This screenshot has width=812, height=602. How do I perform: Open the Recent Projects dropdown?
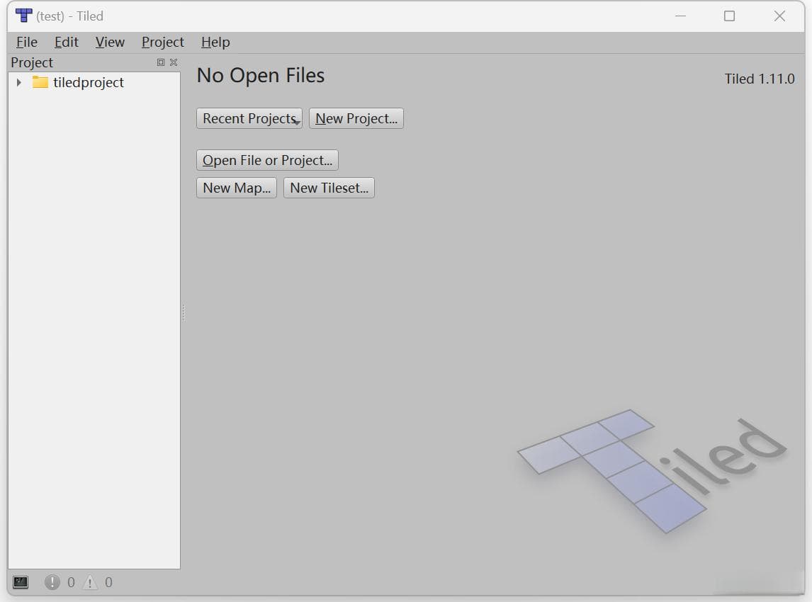249,118
